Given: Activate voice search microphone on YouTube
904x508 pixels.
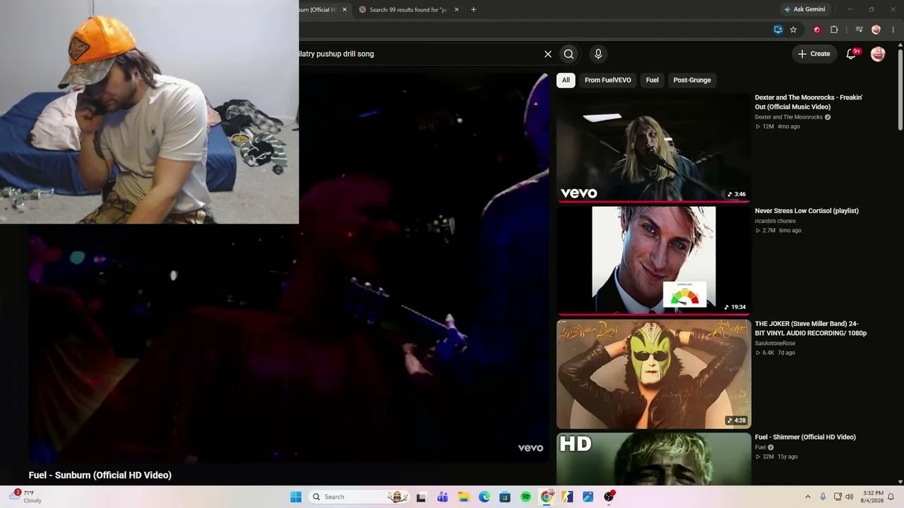Looking at the screenshot, I should click(x=598, y=54).
